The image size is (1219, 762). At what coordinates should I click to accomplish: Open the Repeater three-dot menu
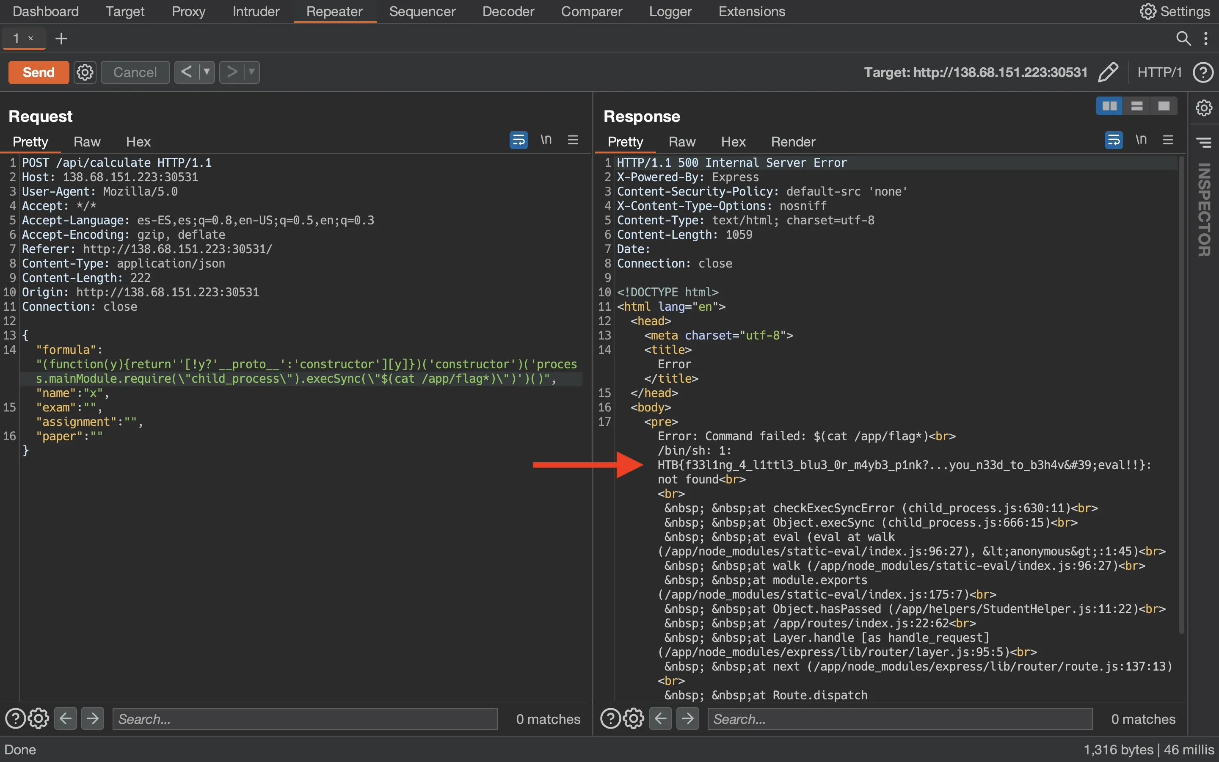click(x=1206, y=38)
